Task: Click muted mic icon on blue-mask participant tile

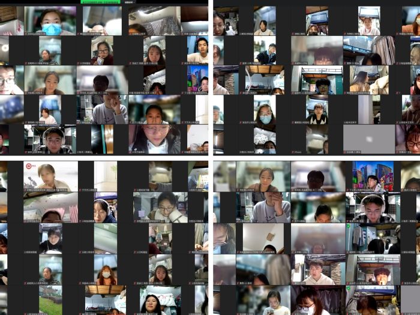Action: tap(26, 34)
